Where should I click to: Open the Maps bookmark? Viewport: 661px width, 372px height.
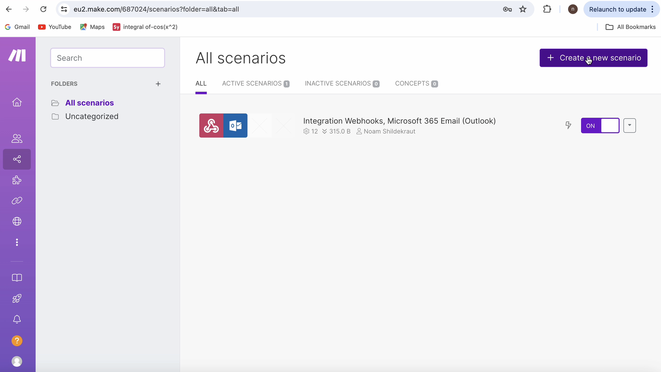92,27
